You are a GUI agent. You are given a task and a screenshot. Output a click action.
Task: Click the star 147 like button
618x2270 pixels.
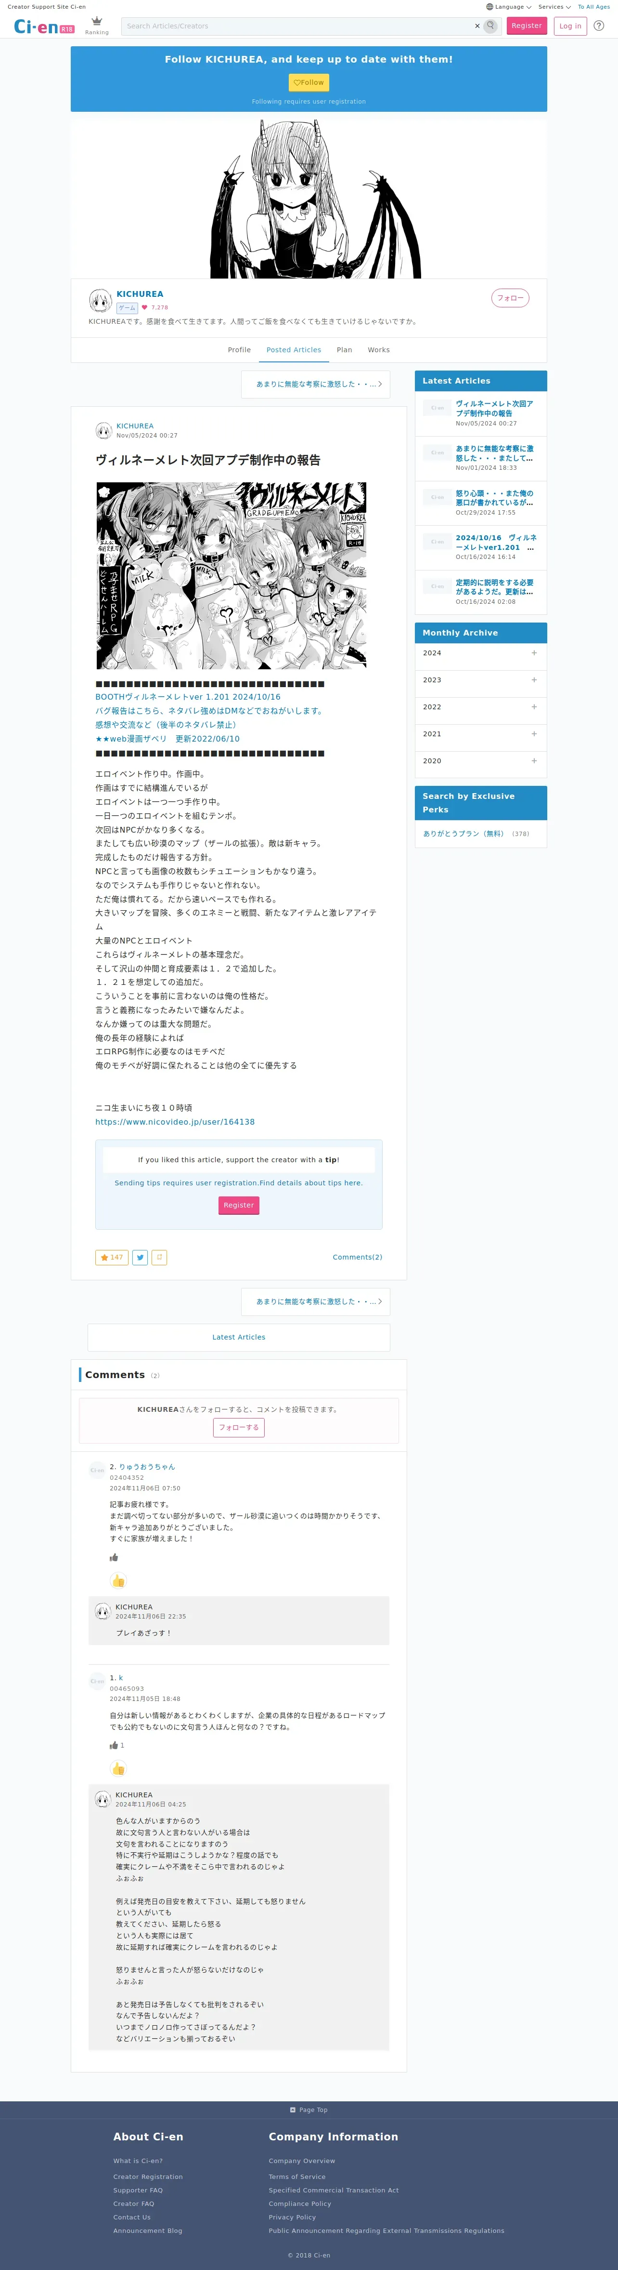[112, 1258]
